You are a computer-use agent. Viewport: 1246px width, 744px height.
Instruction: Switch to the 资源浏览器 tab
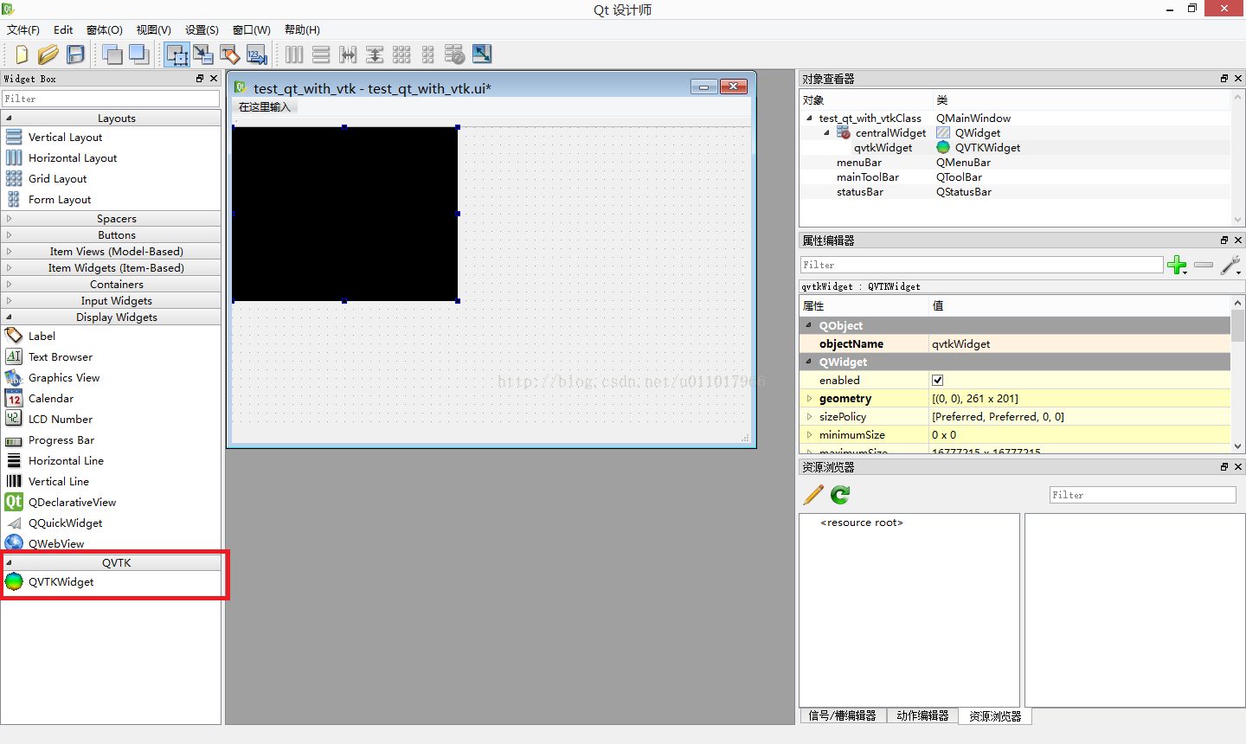(995, 716)
